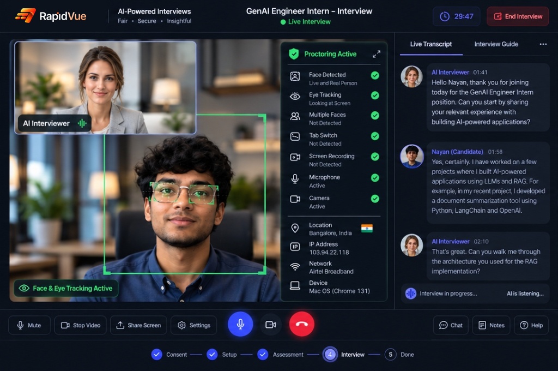Click the AI Interviewer avatar at 02:10

click(x=412, y=245)
